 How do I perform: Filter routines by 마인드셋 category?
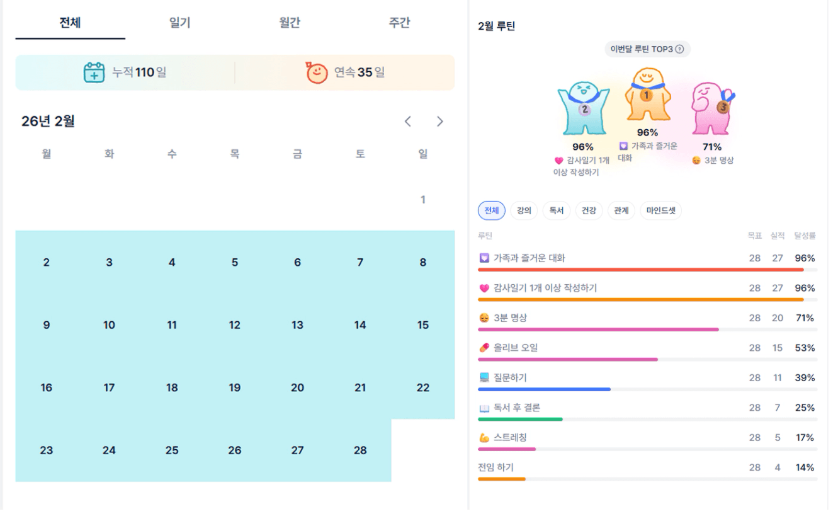(x=660, y=211)
